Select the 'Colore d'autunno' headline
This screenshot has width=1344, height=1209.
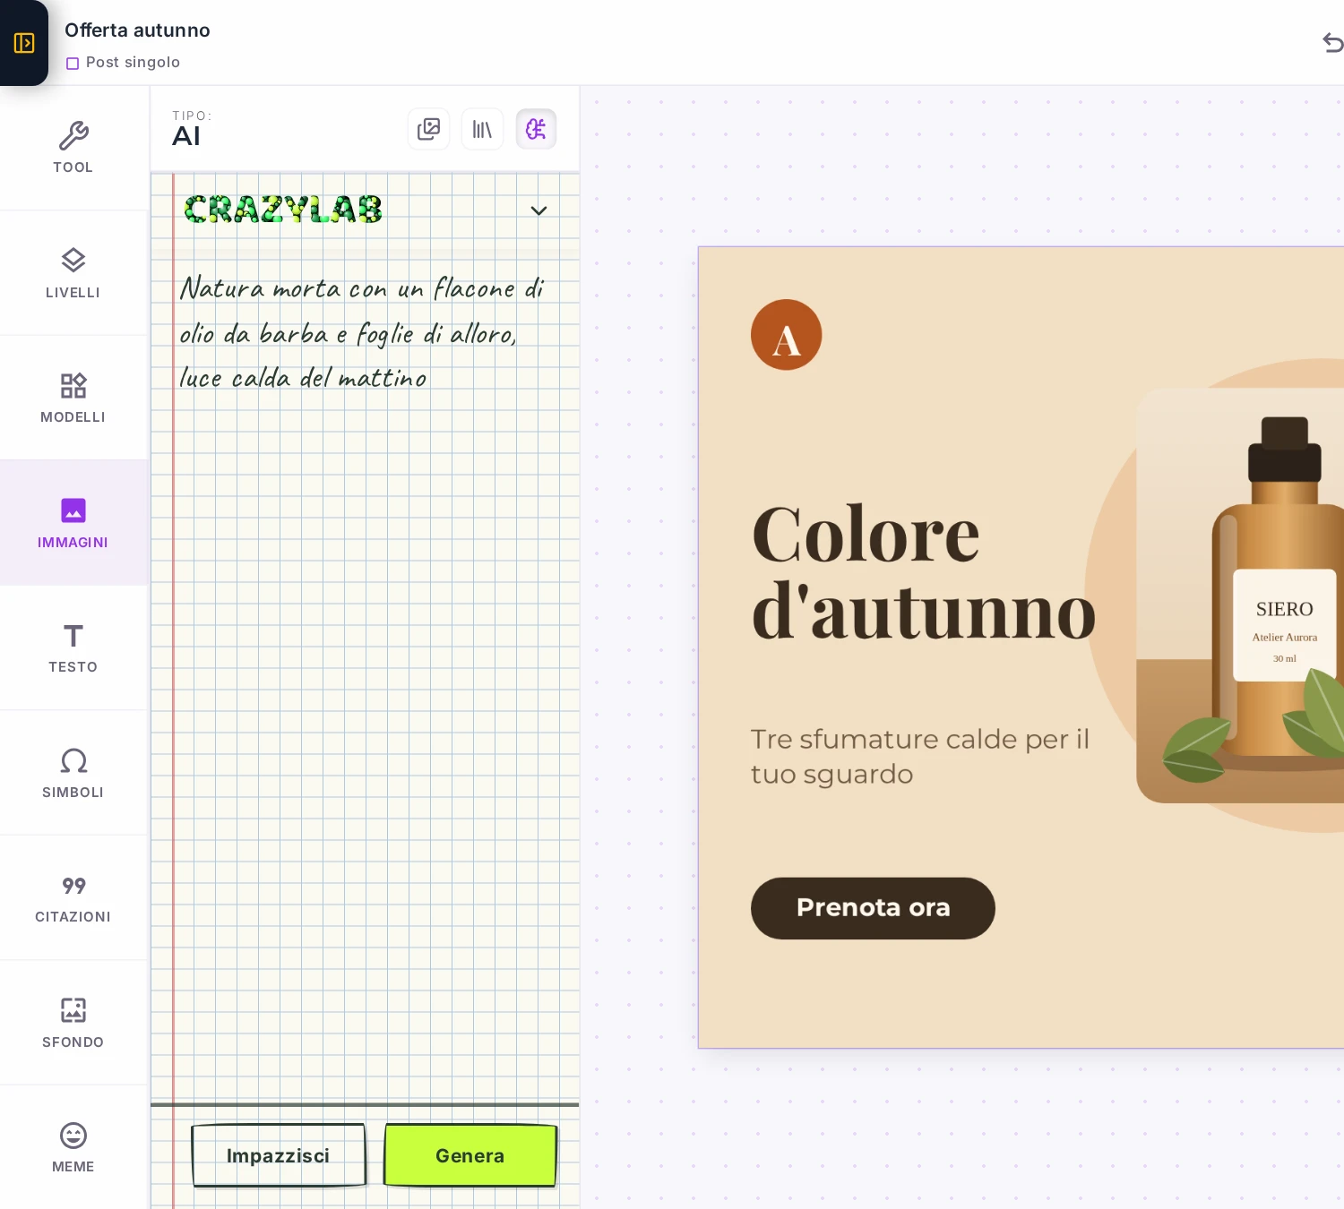tap(924, 573)
